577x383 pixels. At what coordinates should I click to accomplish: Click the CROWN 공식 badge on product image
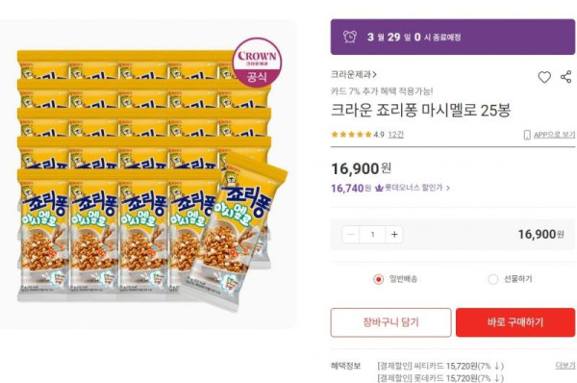pos(257,62)
